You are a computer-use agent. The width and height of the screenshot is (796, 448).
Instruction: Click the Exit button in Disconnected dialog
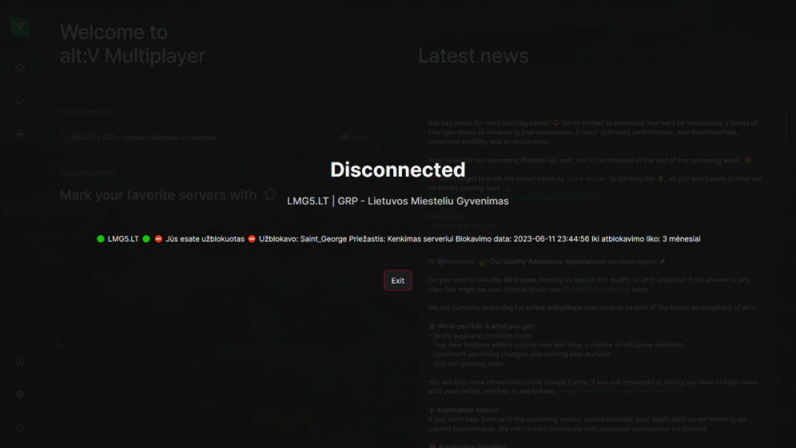click(397, 281)
